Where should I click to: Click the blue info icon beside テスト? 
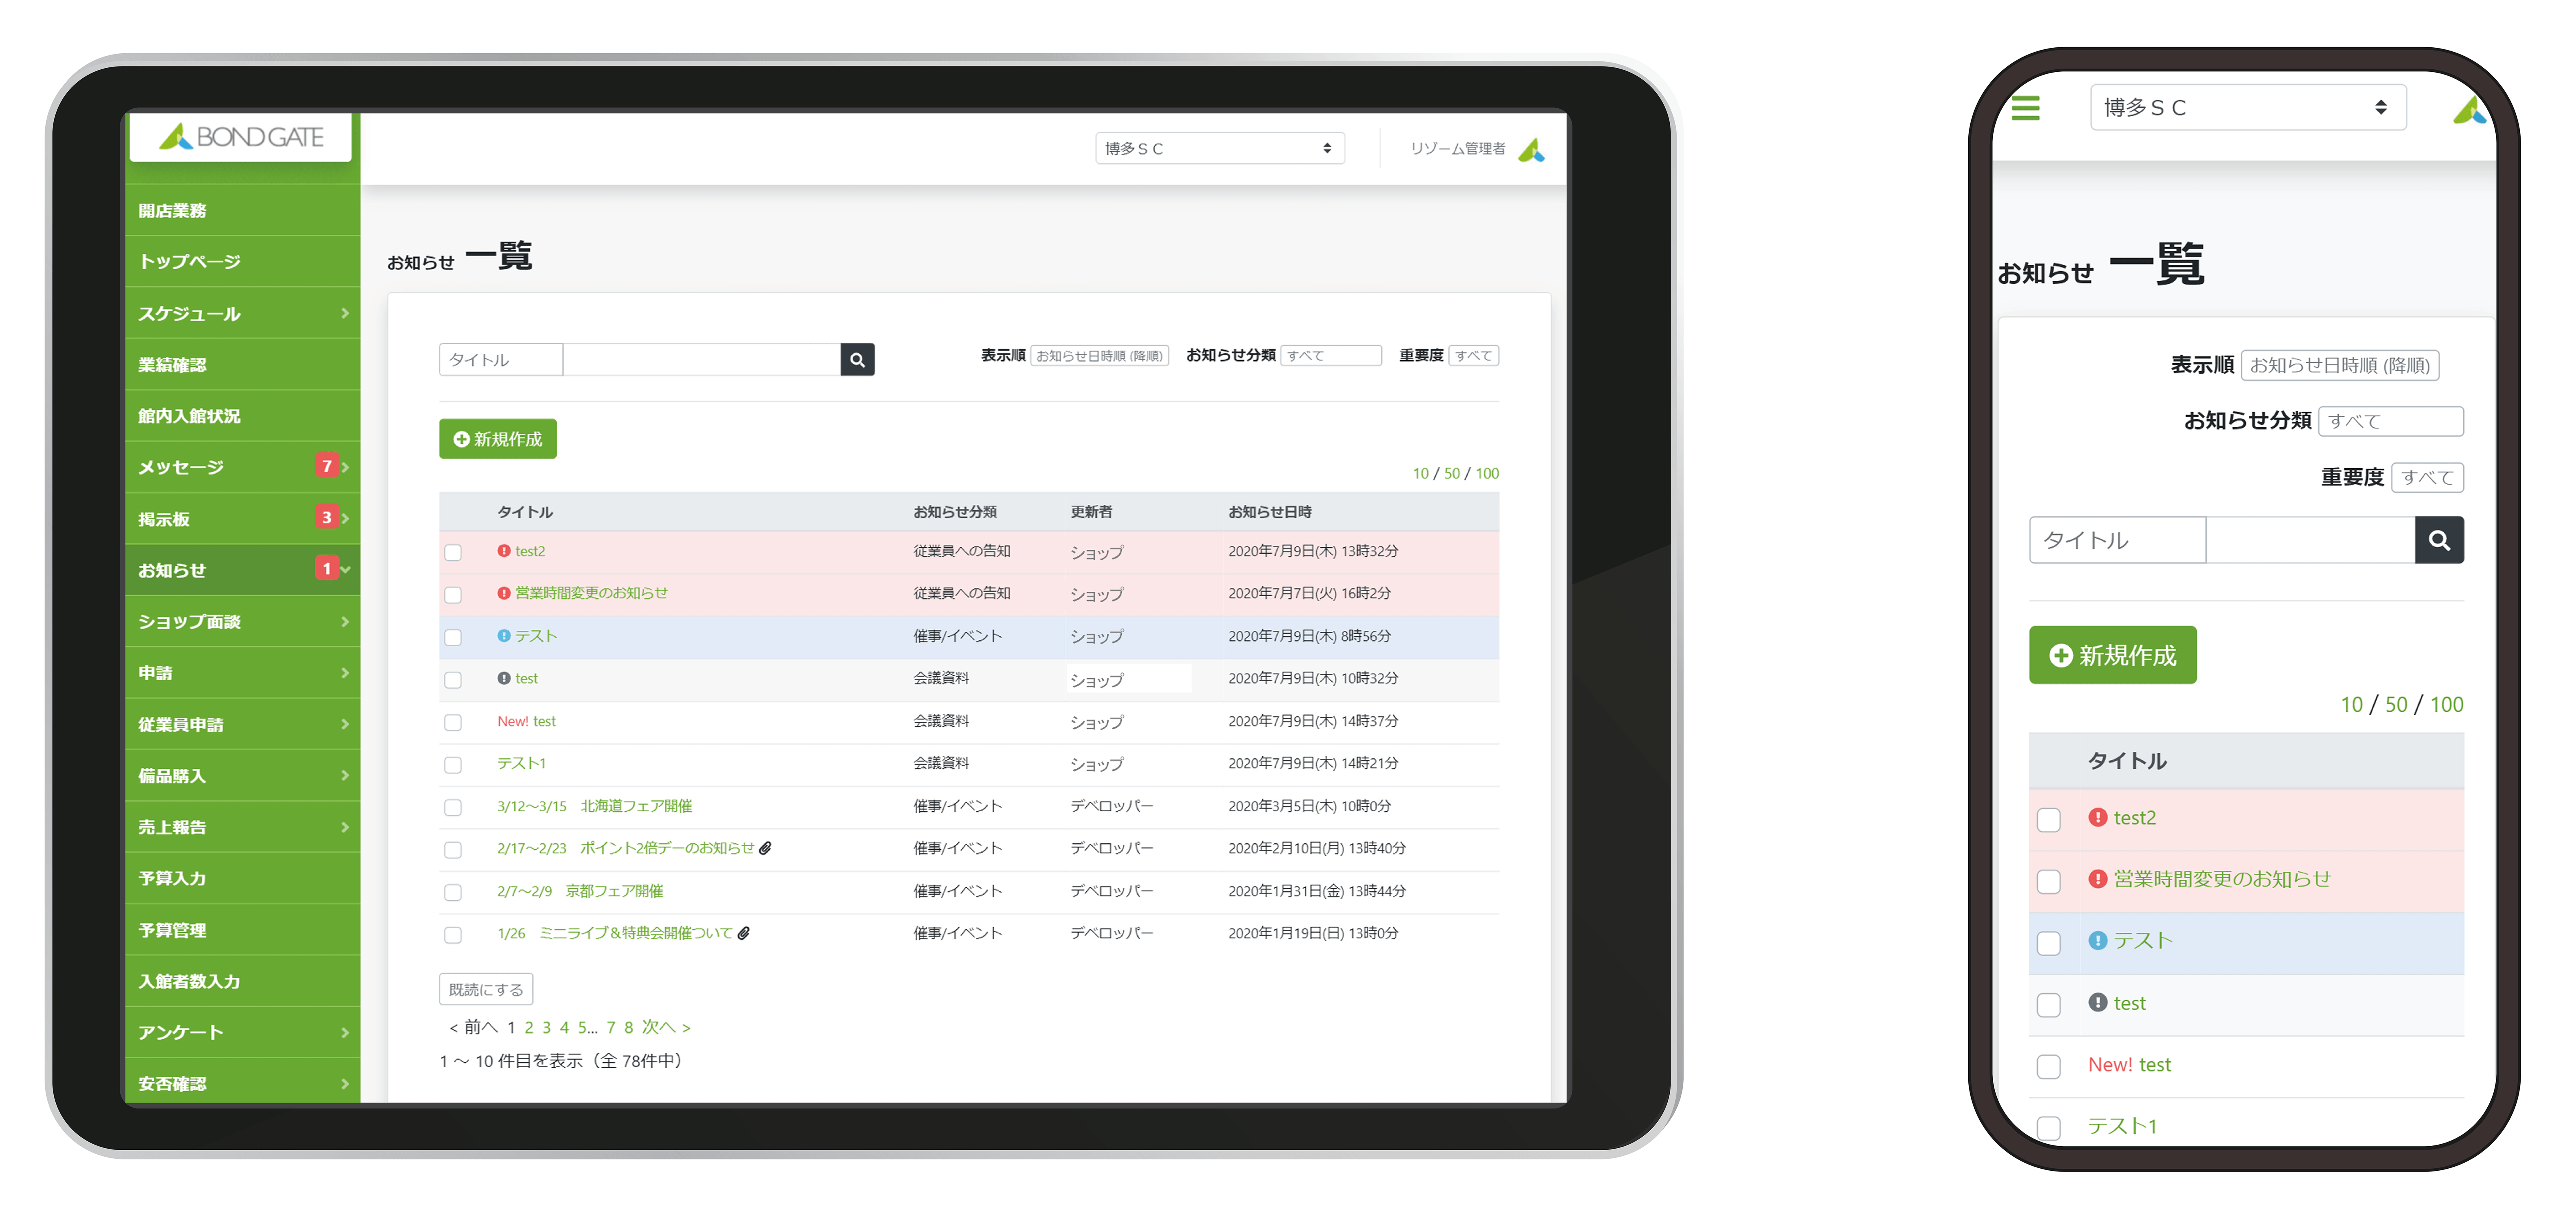tap(504, 635)
